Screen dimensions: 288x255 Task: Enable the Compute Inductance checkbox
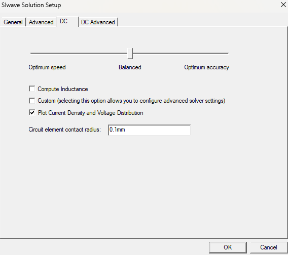(32, 89)
